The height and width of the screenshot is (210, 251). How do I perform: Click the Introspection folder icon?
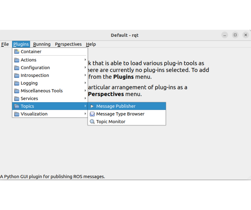coord(17,75)
